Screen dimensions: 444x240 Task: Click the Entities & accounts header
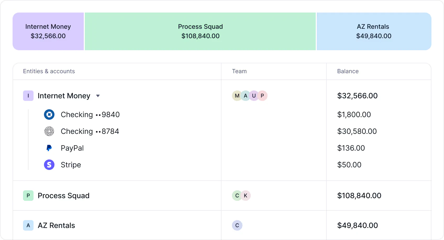49,71
